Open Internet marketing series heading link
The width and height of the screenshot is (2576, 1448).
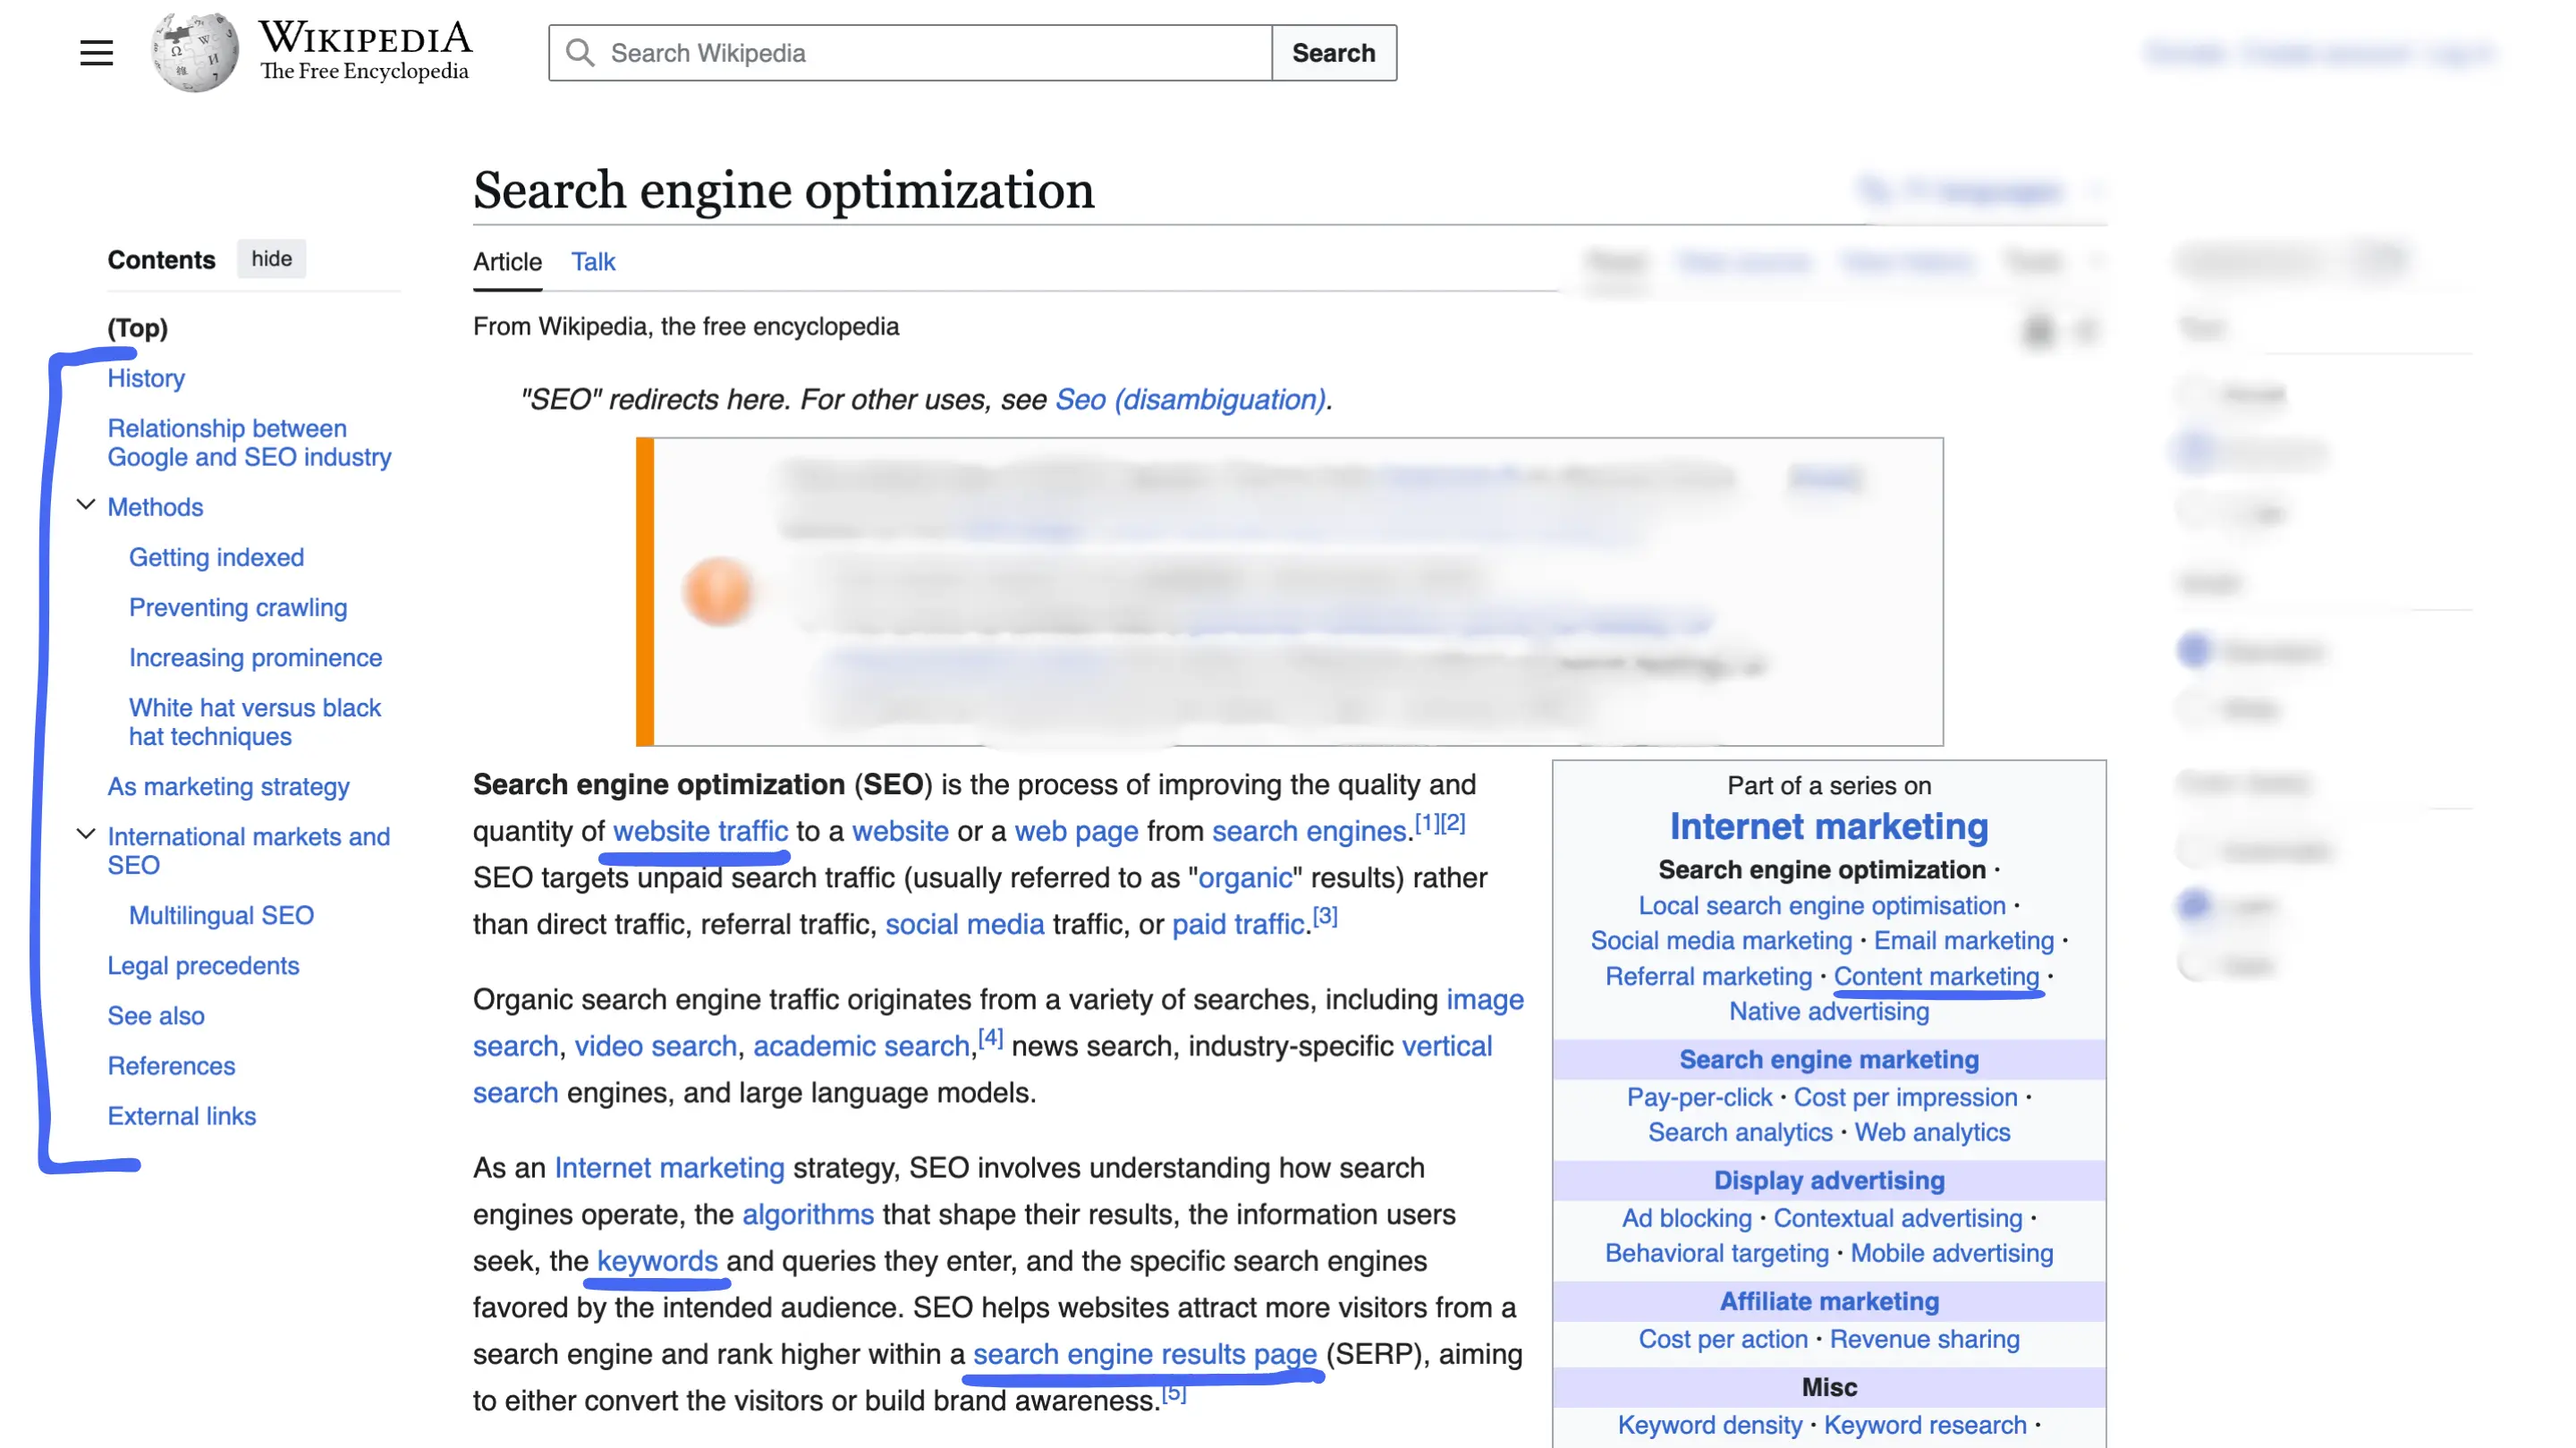click(x=1828, y=827)
